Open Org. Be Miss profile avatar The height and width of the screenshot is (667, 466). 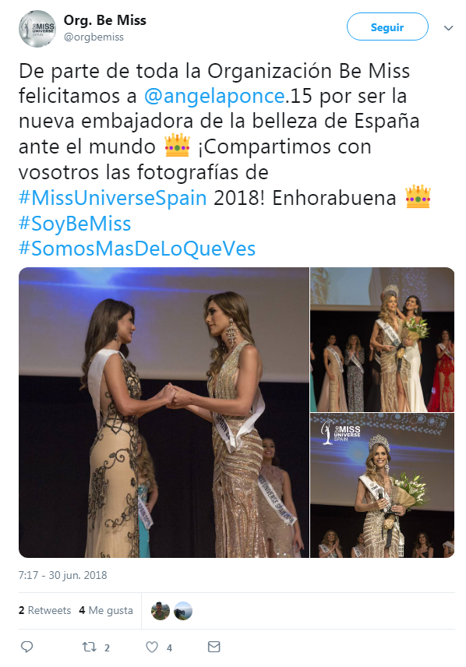[x=37, y=29]
